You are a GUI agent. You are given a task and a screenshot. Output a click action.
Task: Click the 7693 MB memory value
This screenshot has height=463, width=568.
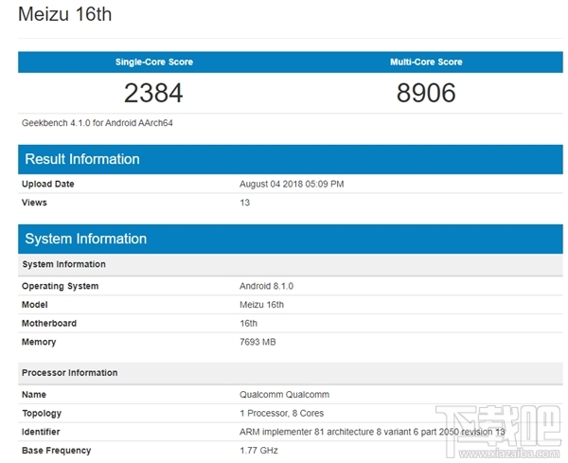tap(260, 342)
